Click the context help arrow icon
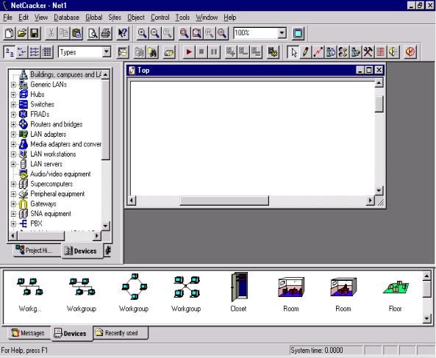This screenshot has width=436, height=358. [122, 33]
